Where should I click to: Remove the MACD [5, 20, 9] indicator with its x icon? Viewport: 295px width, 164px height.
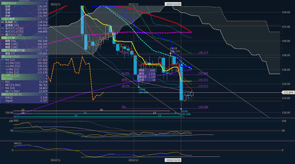46,94
